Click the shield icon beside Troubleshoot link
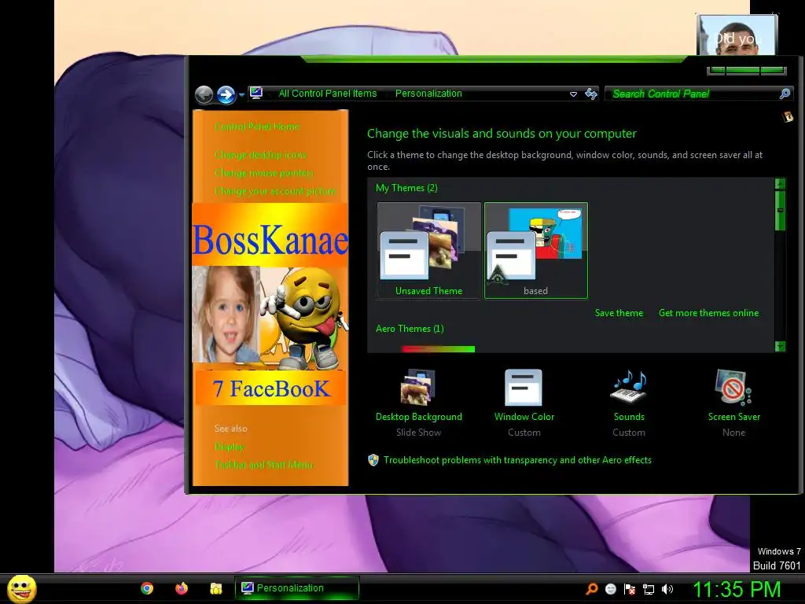 pos(373,459)
